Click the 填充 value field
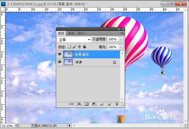 [113, 47]
